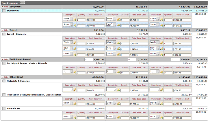This screenshot has height=121, width=208.
Task: Open edit icon for 'Some' equipment costing 25,000.00
Action: click(x=75, y=20)
